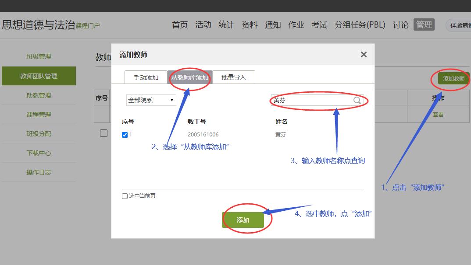471x265 pixels.
Task: Go to 助教管理 in the sidebar
Action: pos(39,95)
